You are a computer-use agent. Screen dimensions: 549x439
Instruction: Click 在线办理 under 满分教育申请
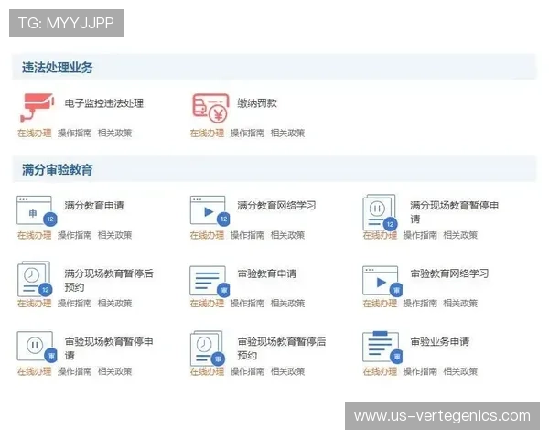[35, 235]
